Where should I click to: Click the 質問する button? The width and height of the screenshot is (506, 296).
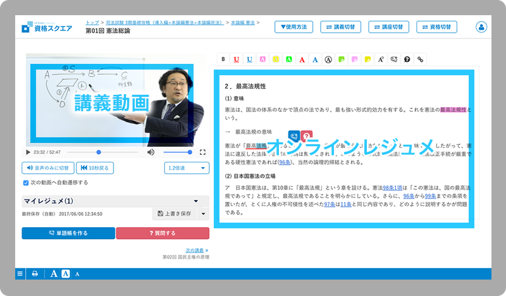tap(162, 233)
